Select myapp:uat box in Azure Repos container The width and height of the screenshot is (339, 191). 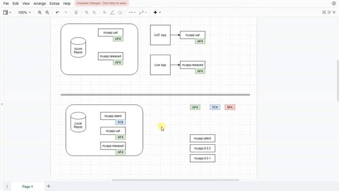(111, 32)
